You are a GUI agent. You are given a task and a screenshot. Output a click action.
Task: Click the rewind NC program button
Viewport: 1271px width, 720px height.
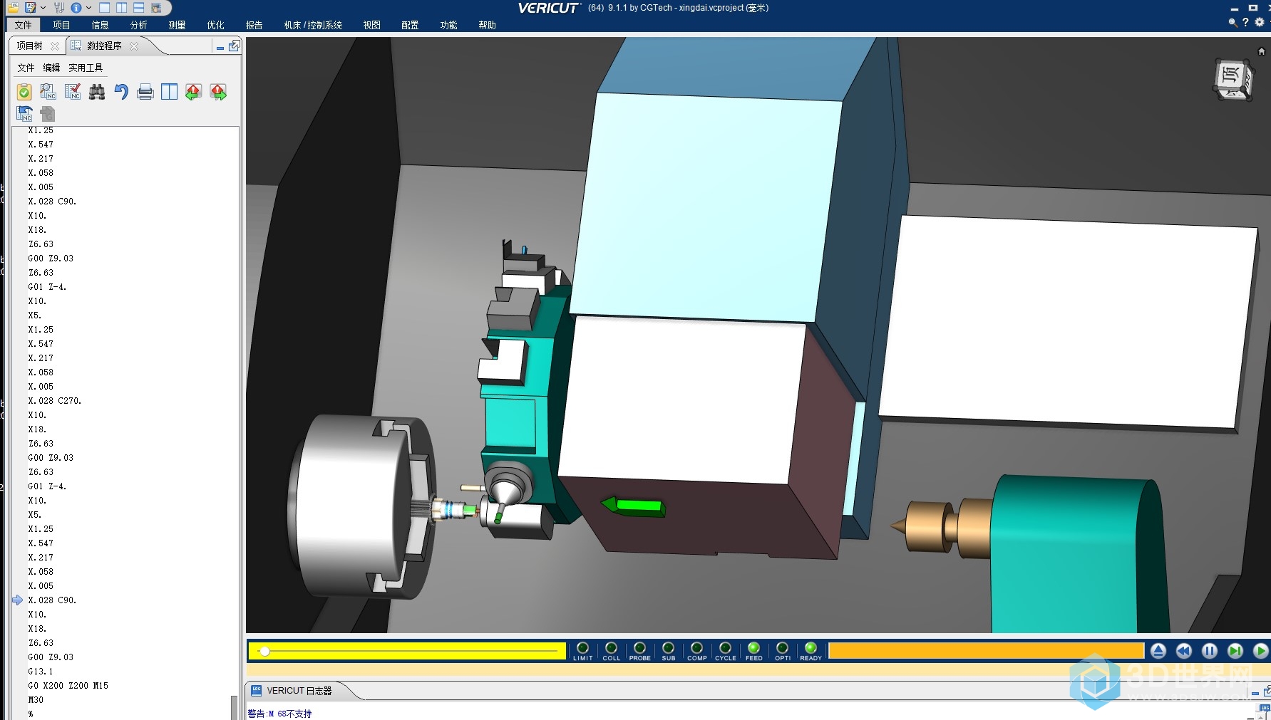tap(1184, 651)
